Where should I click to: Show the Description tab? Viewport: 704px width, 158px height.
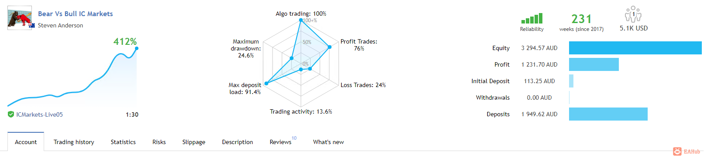[x=238, y=142]
